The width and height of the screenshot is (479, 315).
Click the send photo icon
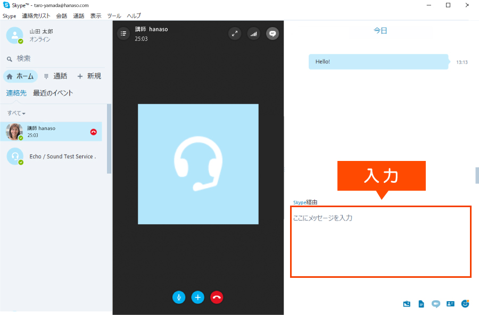click(407, 304)
